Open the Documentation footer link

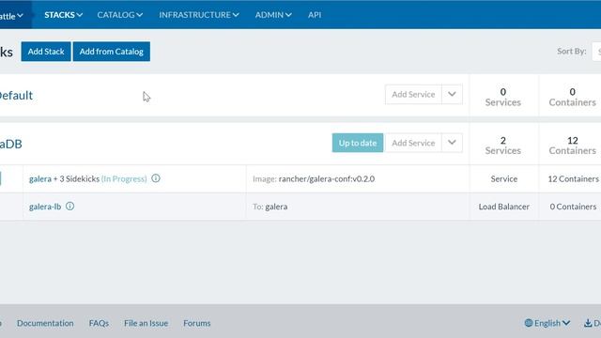click(45, 323)
